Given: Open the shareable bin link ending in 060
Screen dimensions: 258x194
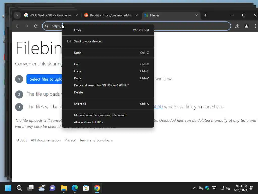Looking at the screenshot, I should (158, 107).
